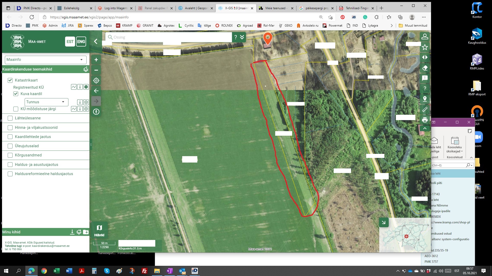This screenshot has width=492, height=276.
Task: Click the Otsing search field
Action: point(169,37)
